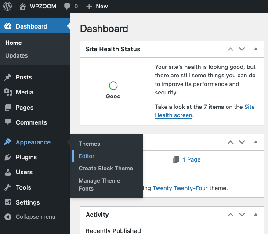Click the Appearance paintbrush icon
Viewport: 268px width, 234px height.
point(8,142)
